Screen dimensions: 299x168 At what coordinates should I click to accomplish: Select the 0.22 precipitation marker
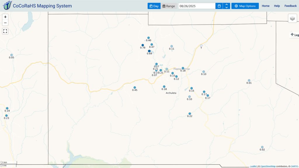[190, 114]
